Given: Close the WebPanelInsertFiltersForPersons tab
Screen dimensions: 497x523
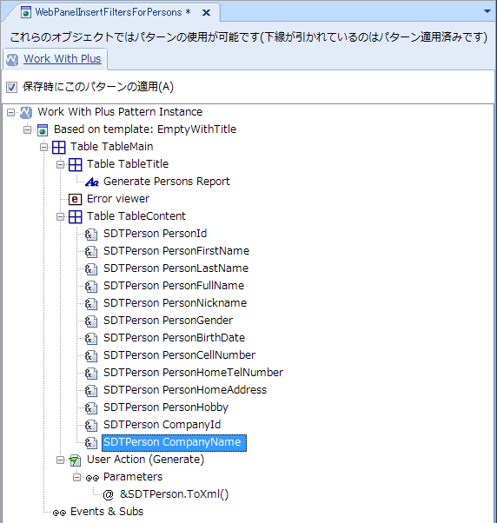Looking at the screenshot, I should tap(207, 13).
